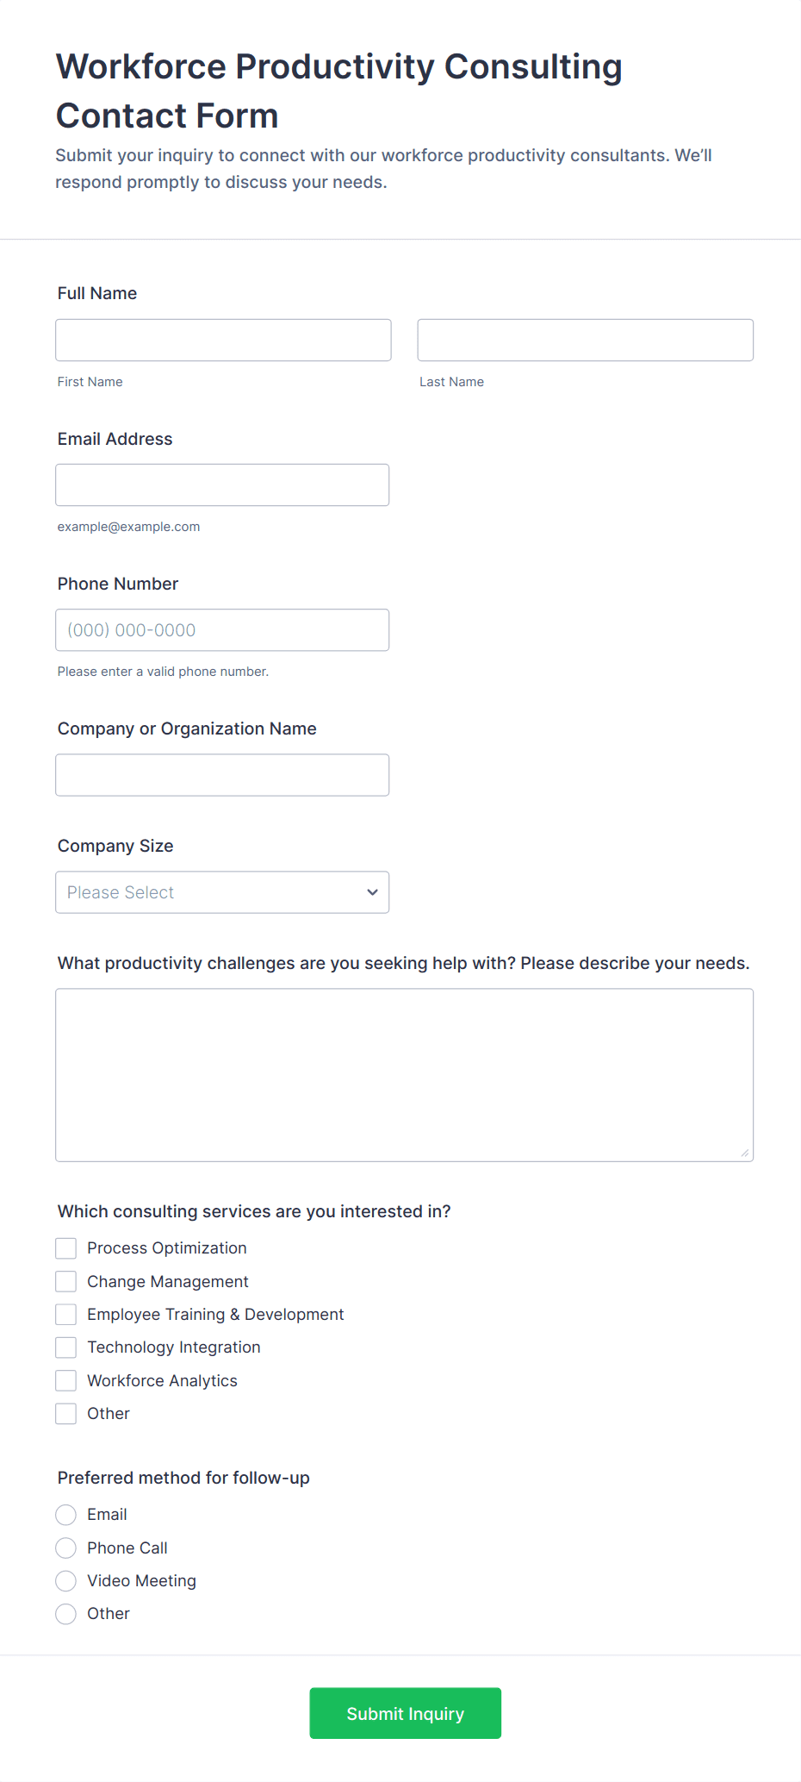Check the Process Optimization checkbox

pyautogui.click(x=65, y=1247)
